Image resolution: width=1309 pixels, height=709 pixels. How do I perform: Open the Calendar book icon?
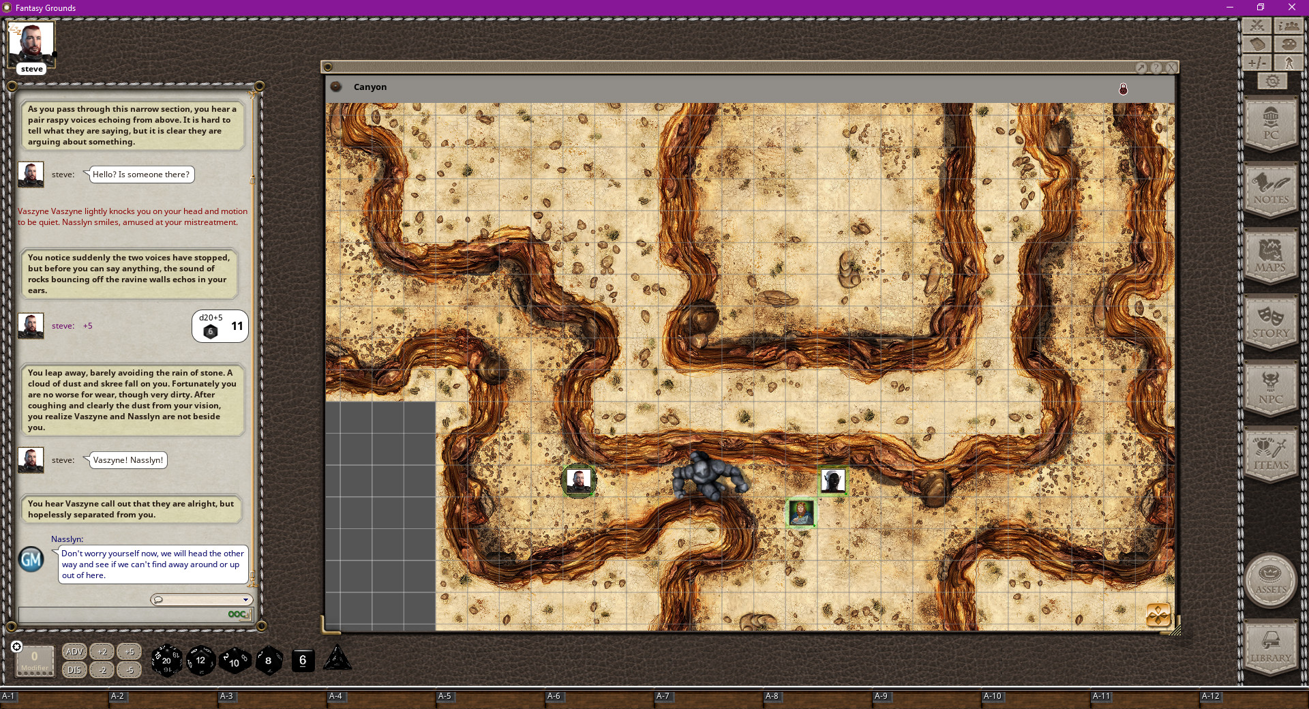[1257, 43]
